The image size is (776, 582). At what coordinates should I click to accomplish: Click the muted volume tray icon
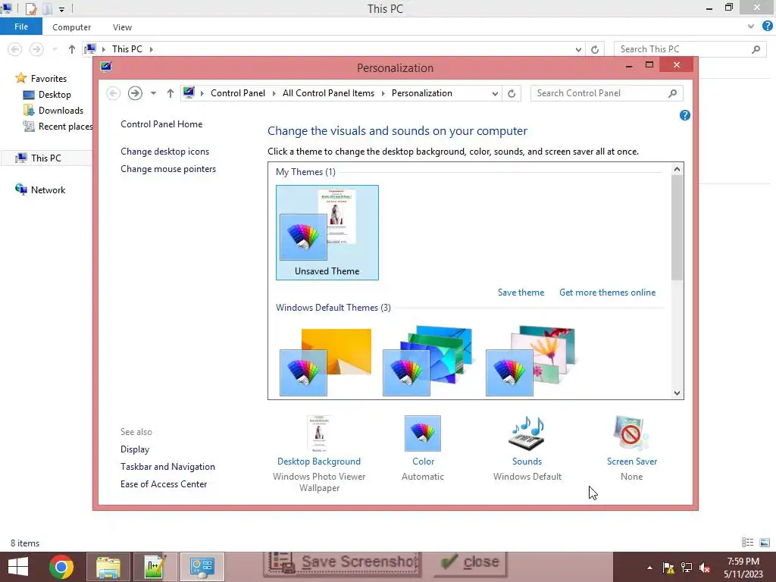pyautogui.click(x=705, y=568)
